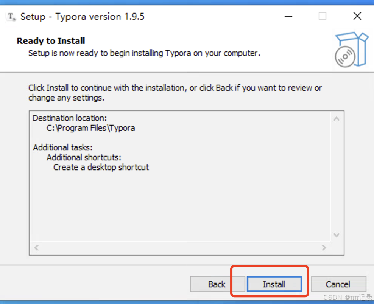Click the C:\Program Files\Typora path text
Image resolution: width=374 pixels, height=304 pixels.
(x=90, y=128)
